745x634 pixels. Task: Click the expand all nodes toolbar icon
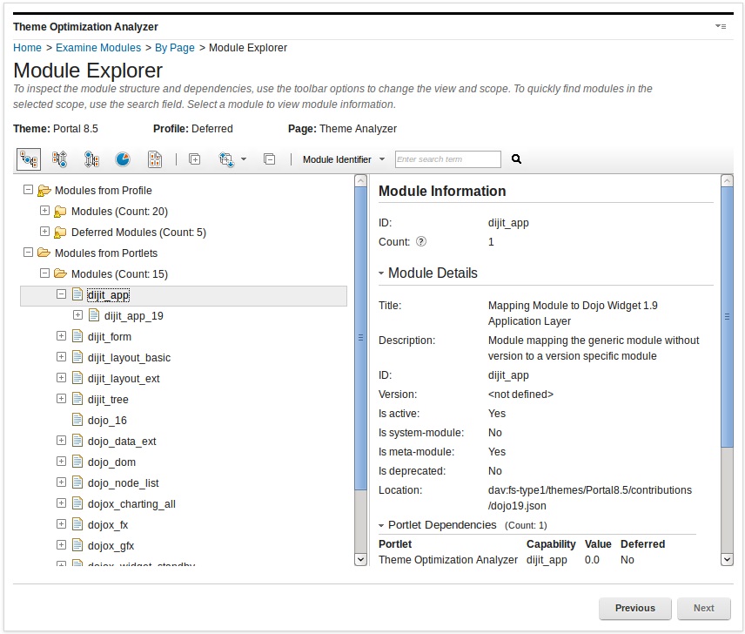(195, 159)
